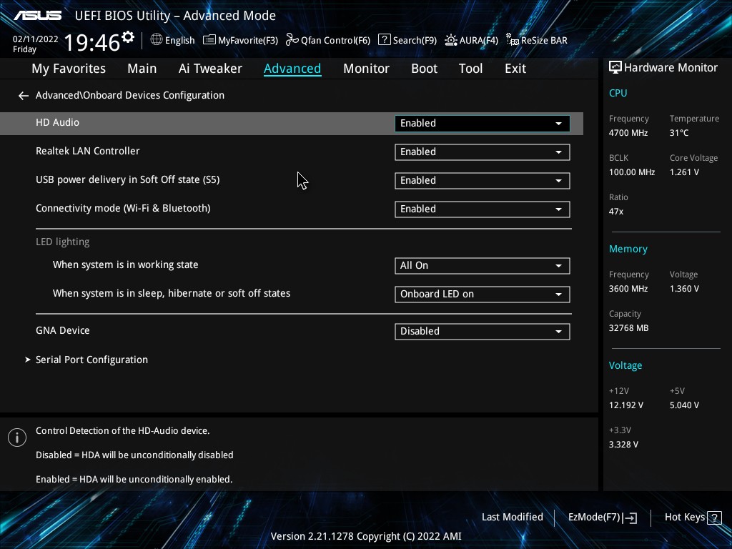This screenshot has height=549, width=732.
Task: Open AURA (F4) lighting options
Action: click(x=471, y=40)
